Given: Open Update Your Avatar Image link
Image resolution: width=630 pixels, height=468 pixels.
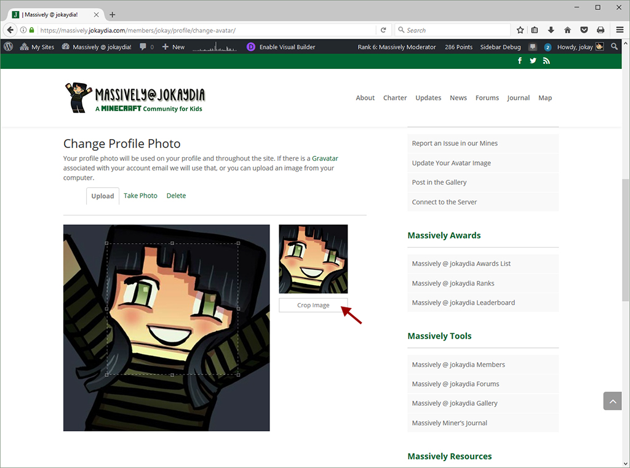Looking at the screenshot, I should (x=483, y=163).
